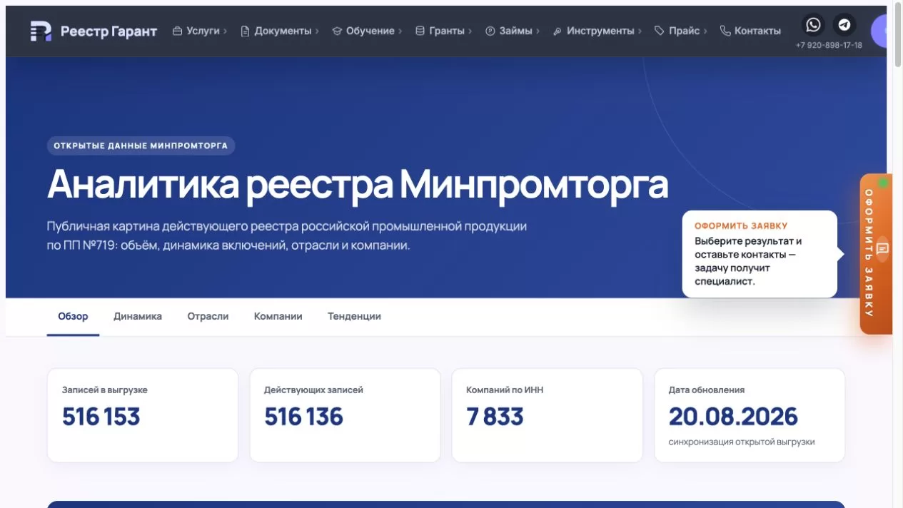The image size is (903, 508).
Task: Expand the Обучение menu chevron
Action: (400, 31)
